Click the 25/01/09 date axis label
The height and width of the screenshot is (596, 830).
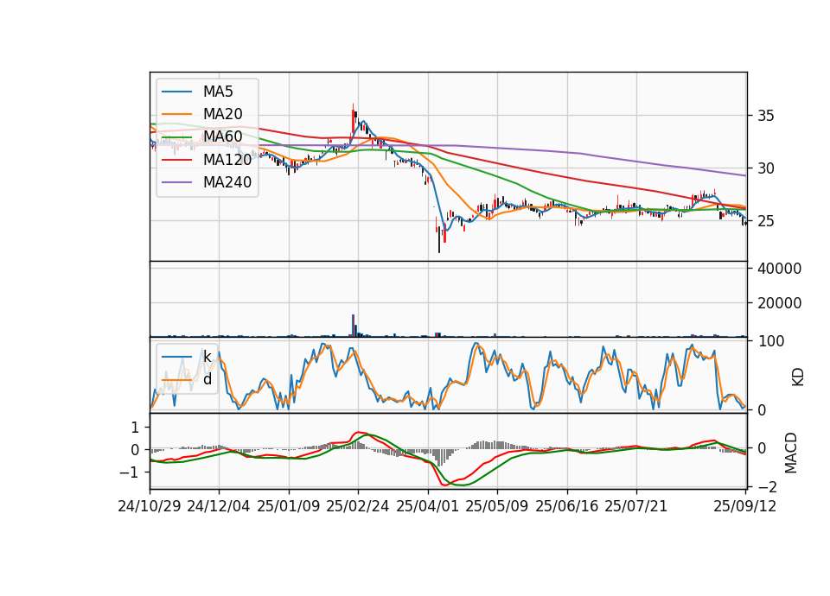click(x=289, y=506)
